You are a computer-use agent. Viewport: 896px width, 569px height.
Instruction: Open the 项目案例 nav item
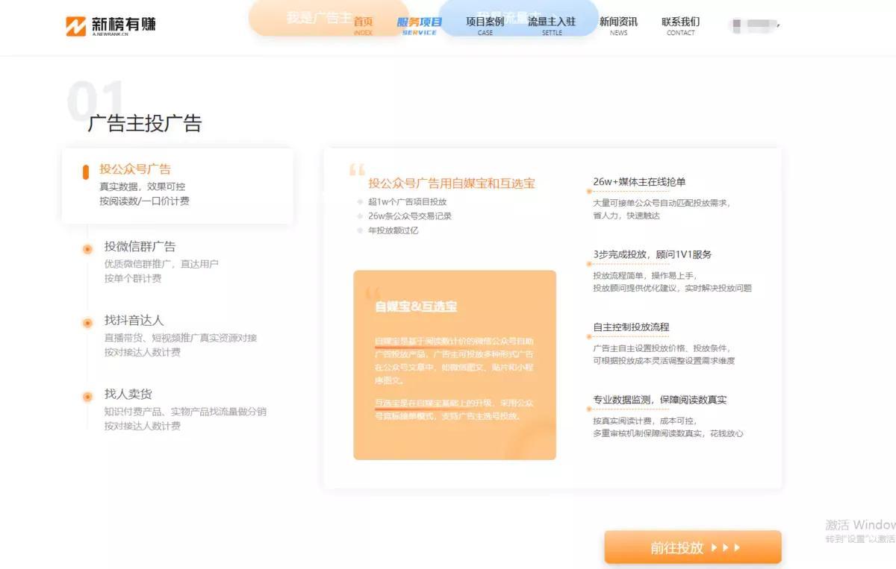[x=485, y=25]
